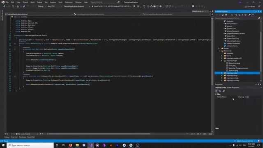The image size is (263, 148).
Task: Click the Task View taskbar icon
Action: pyautogui.click(x=64, y=145)
